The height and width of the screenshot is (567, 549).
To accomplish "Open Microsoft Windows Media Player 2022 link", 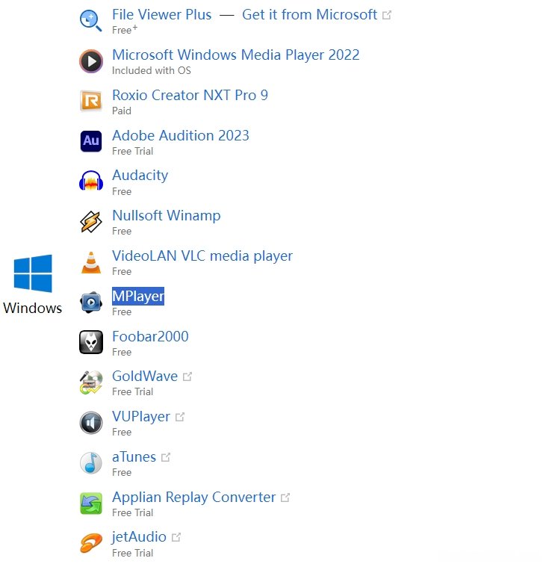I will pyautogui.click(x=236, y=55).
